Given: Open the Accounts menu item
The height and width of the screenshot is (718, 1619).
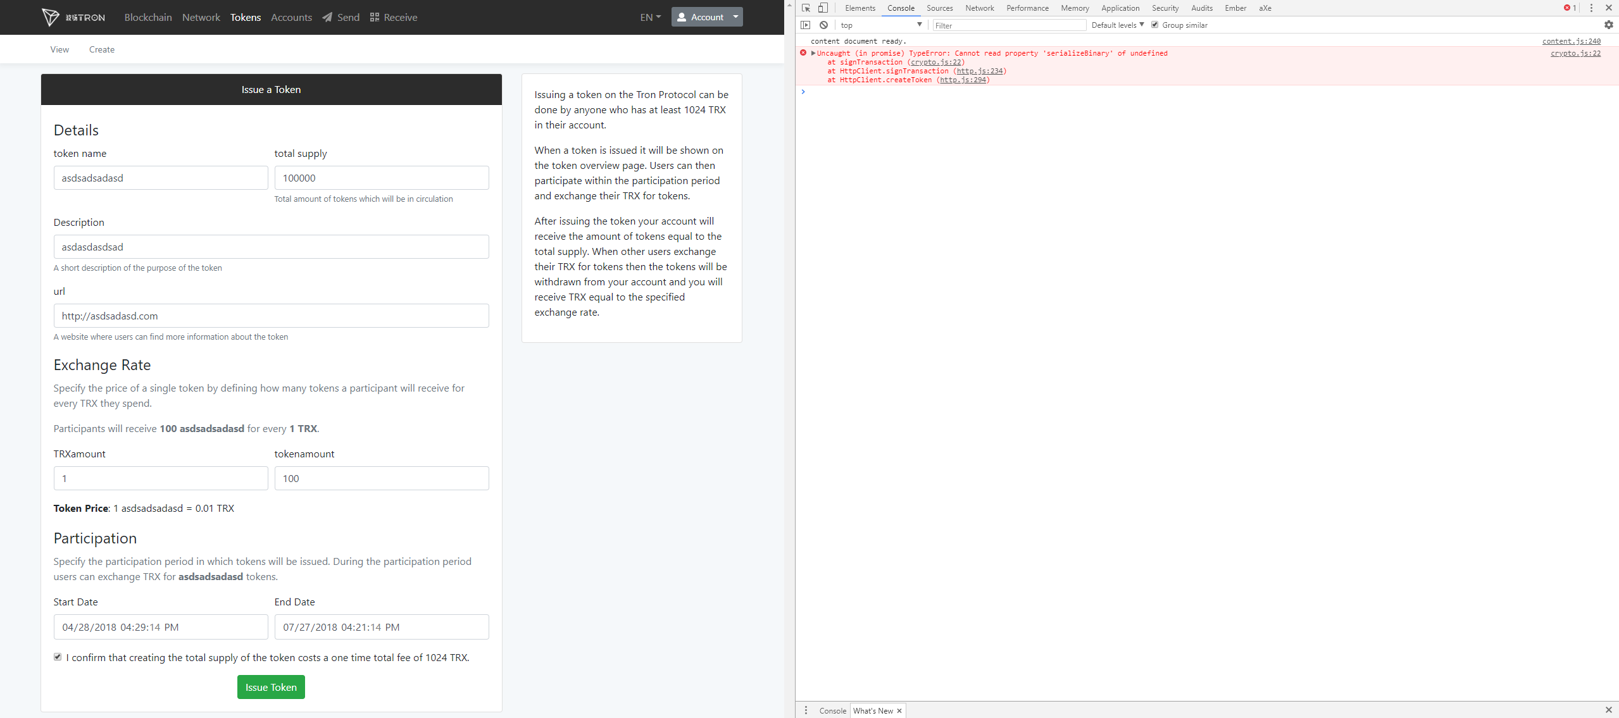Looking at the screenshot, I should (x=291, y=17).
